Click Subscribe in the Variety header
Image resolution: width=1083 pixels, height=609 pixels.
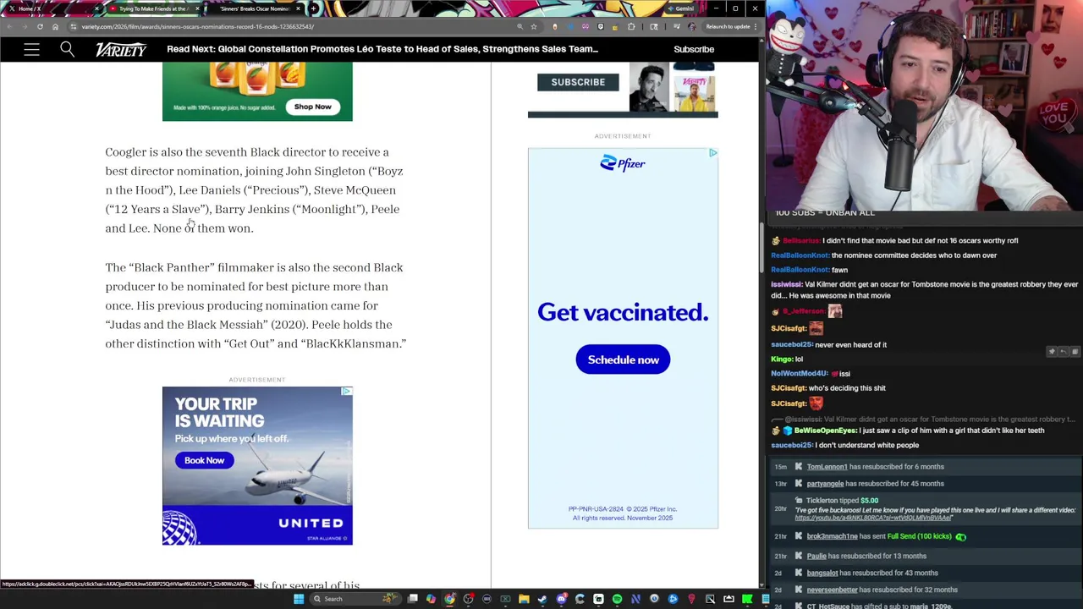coord(694,49)
